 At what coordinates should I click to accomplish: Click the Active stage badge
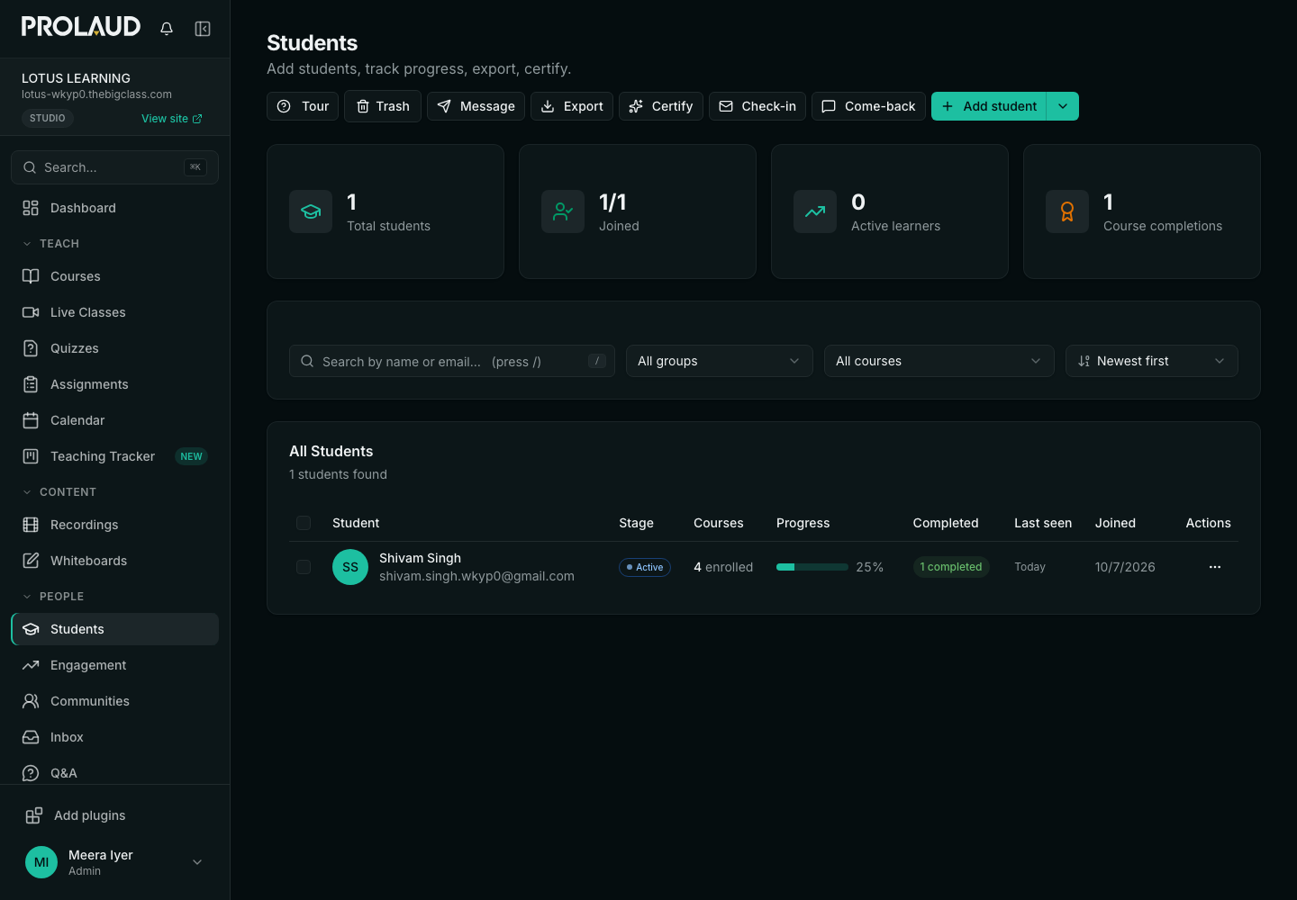(645, 567)
